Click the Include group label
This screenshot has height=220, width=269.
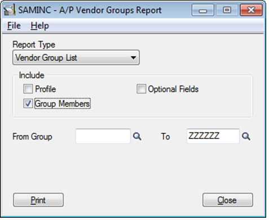point(32,75)
